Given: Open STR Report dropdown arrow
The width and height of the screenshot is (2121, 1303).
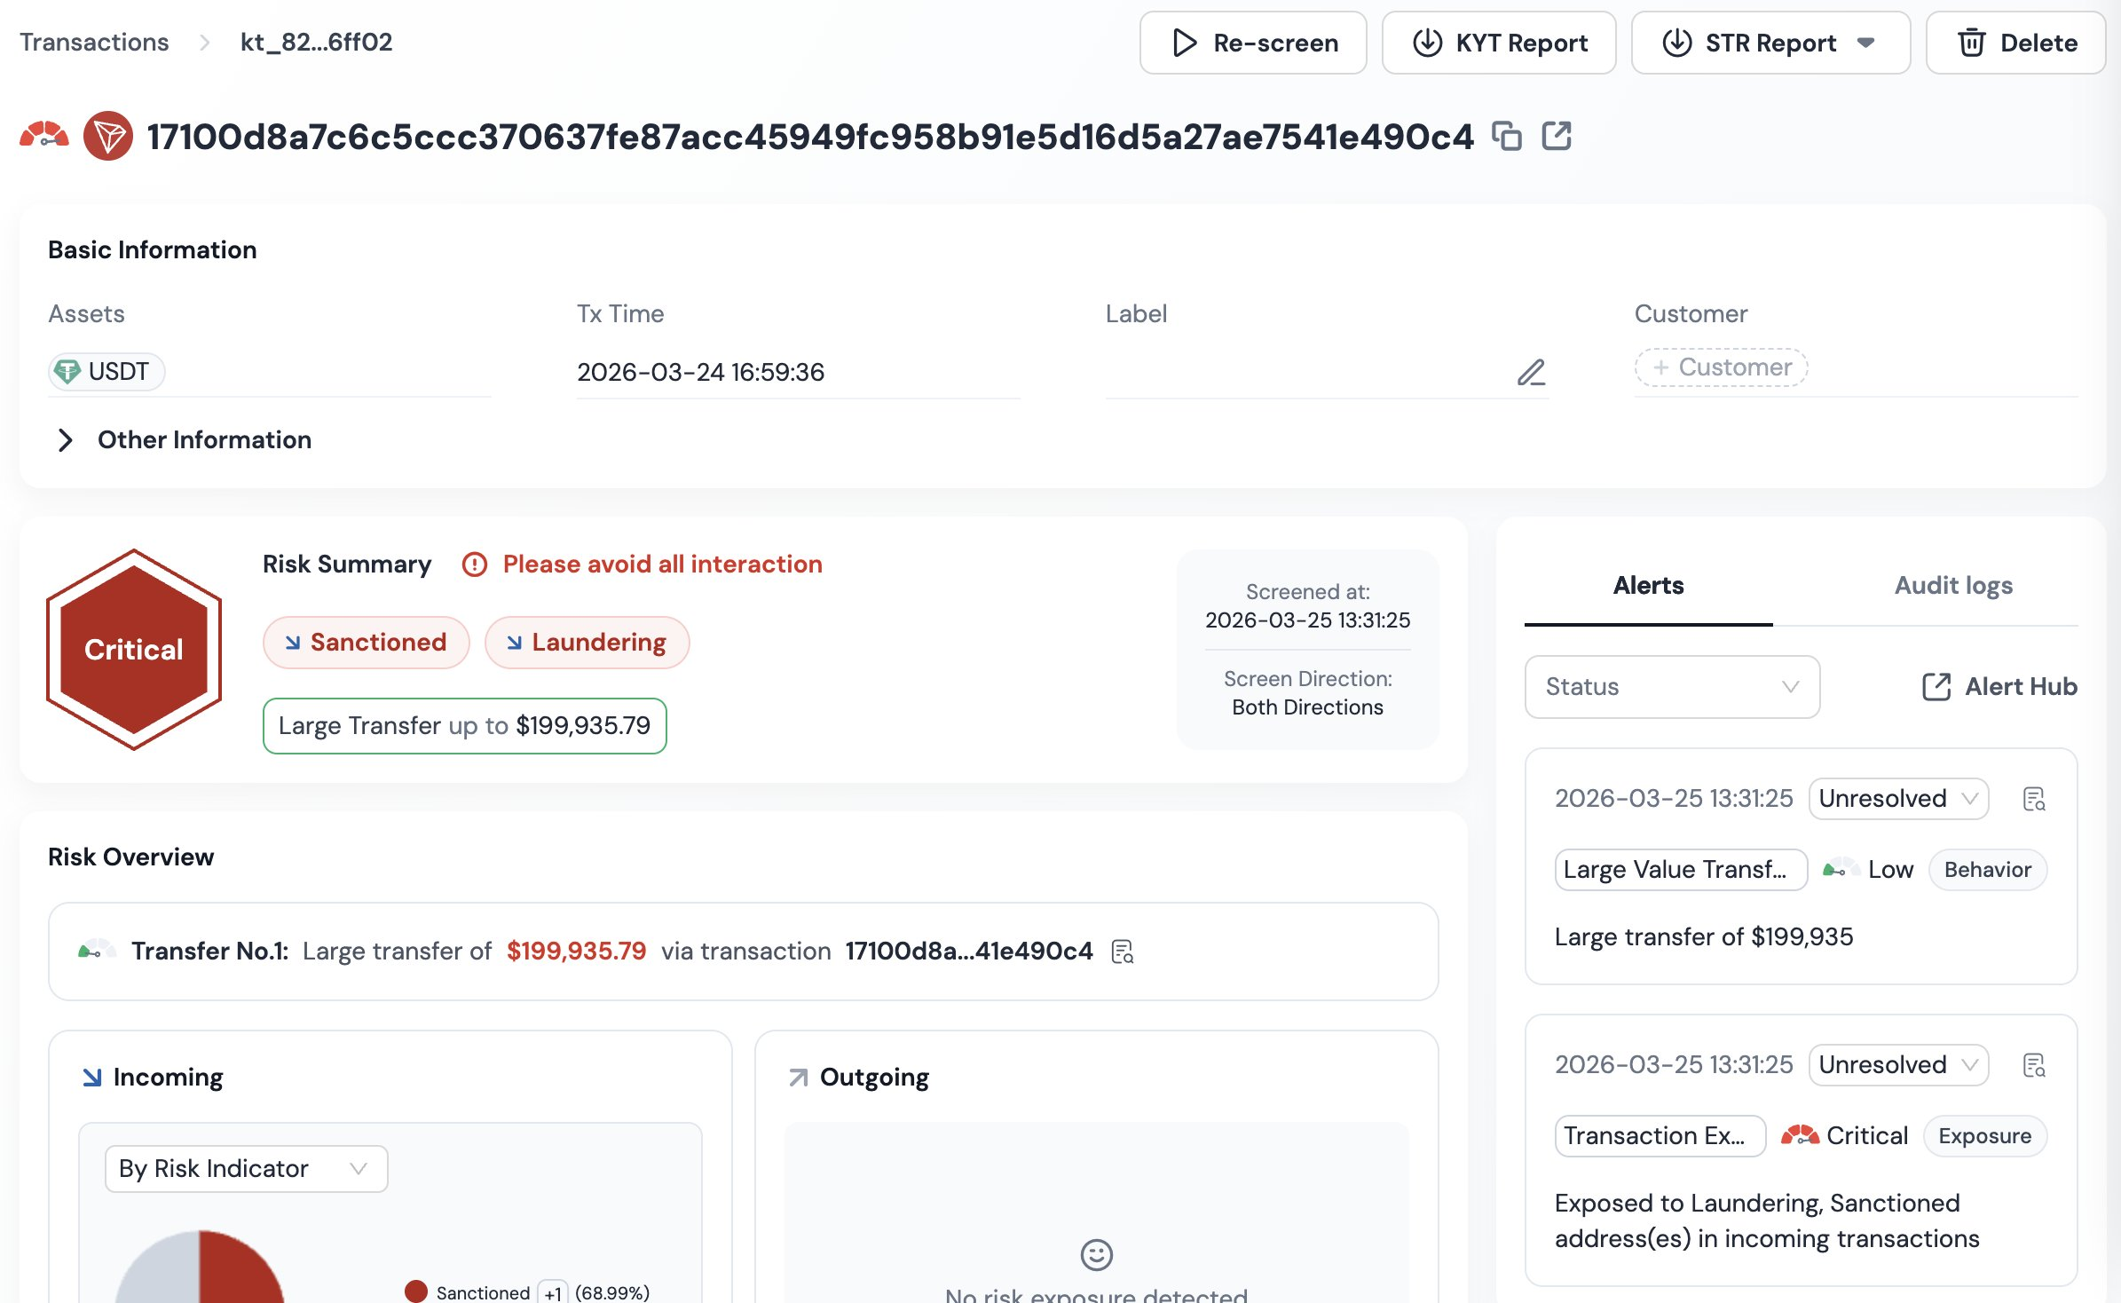Looking at the screenshot, I should point(1866,43).
